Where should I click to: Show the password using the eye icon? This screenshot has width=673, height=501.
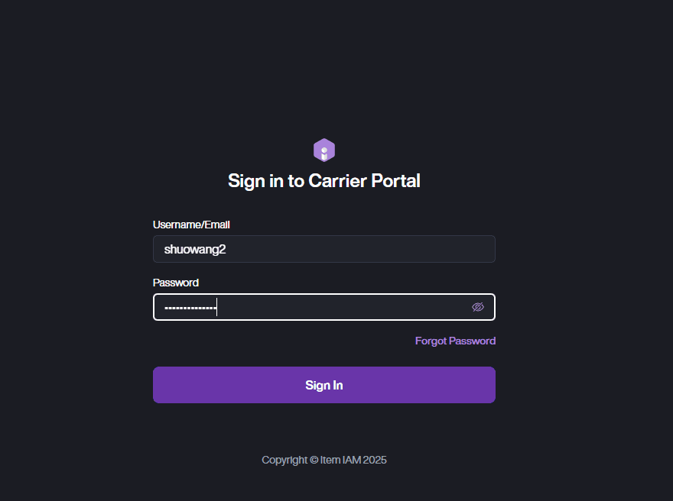[x=478, y=307]
